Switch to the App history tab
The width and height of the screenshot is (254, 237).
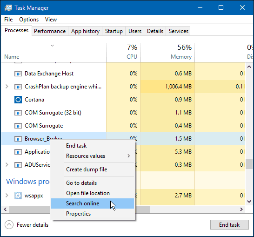click(x=86, y=31)
